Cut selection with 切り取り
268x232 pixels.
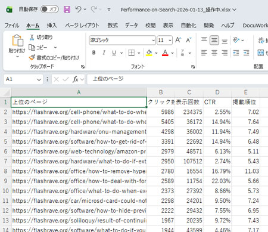coord(41,37)
